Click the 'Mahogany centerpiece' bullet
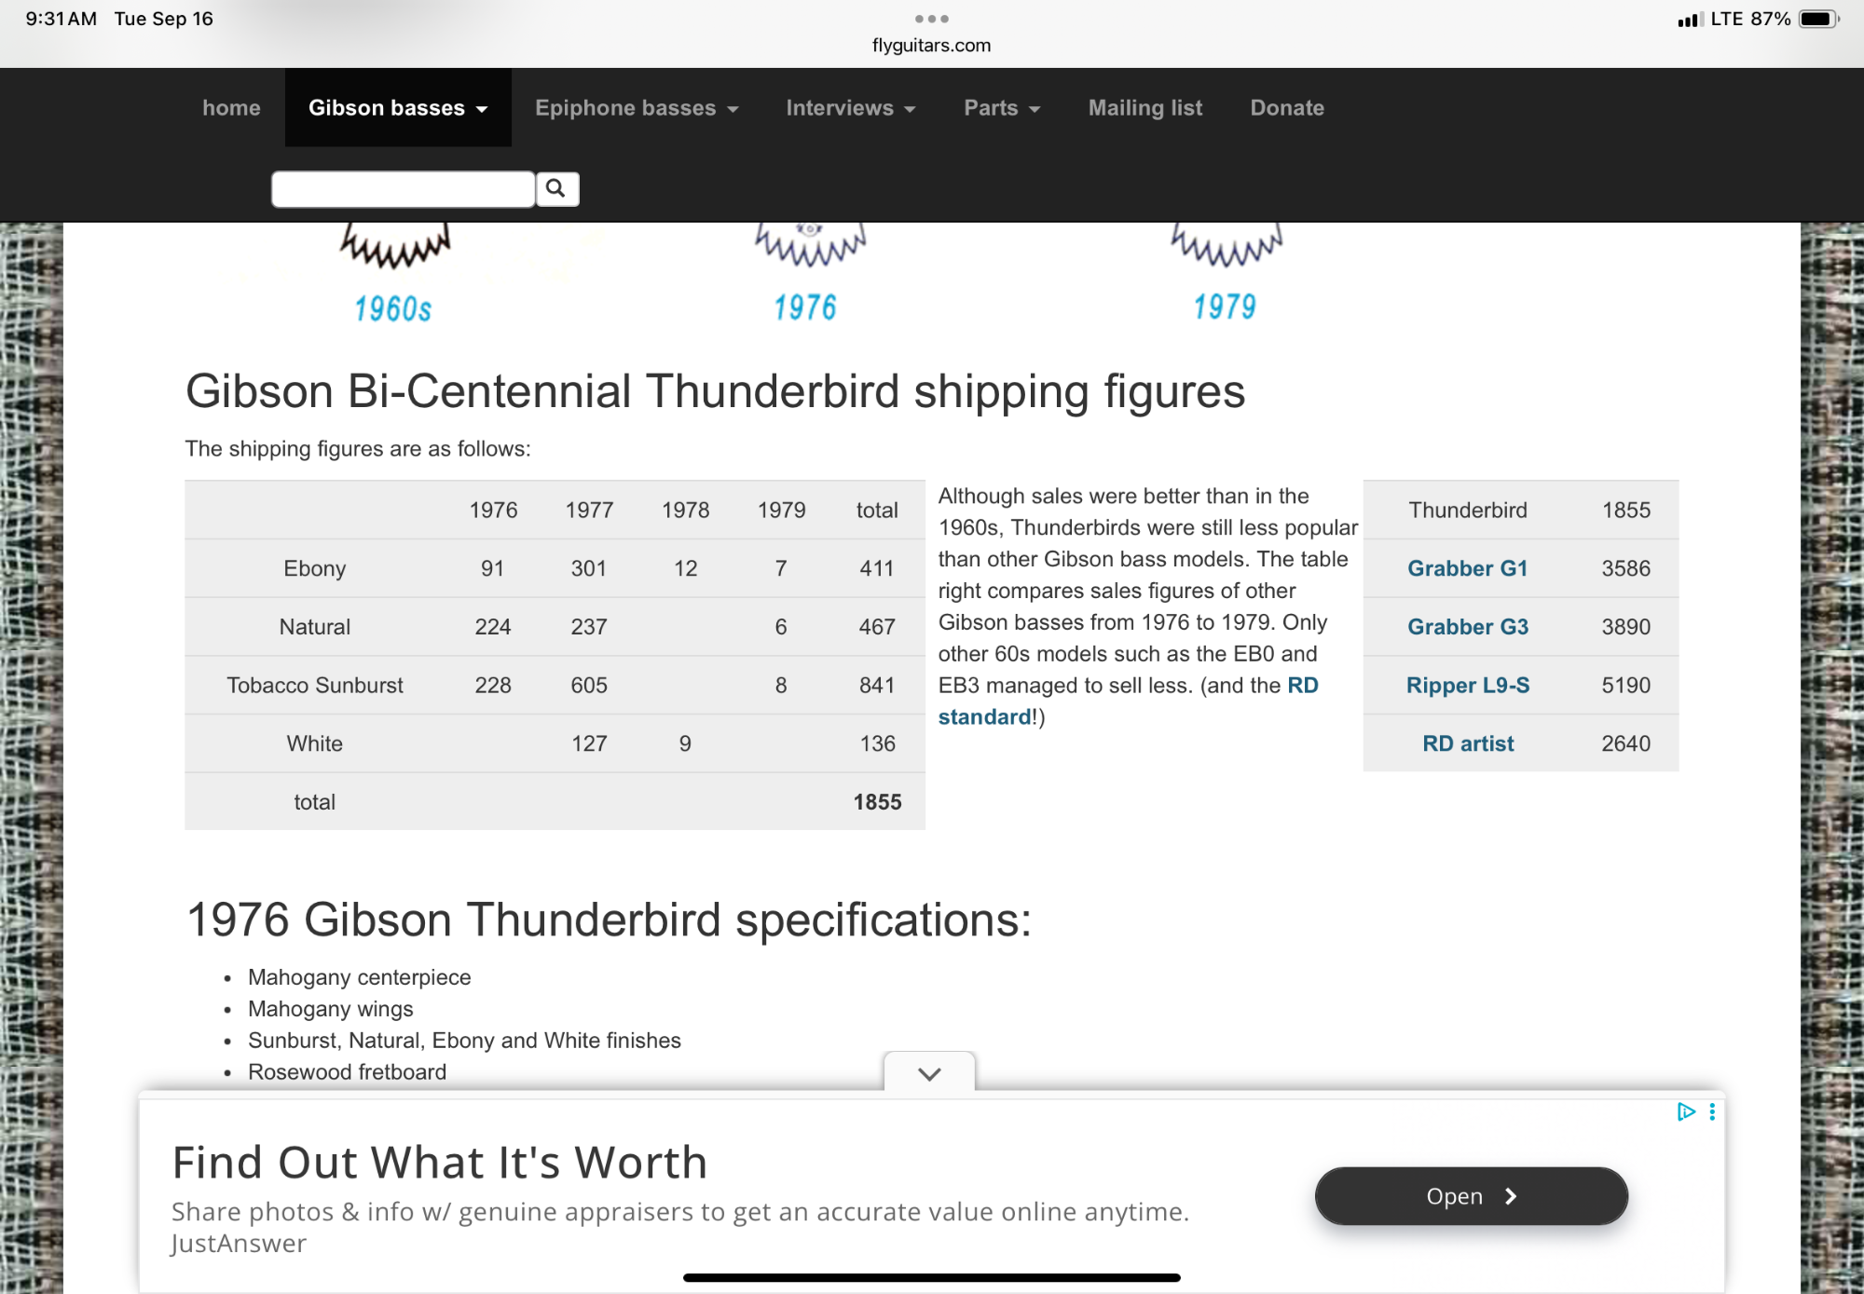 click(359, 977)
